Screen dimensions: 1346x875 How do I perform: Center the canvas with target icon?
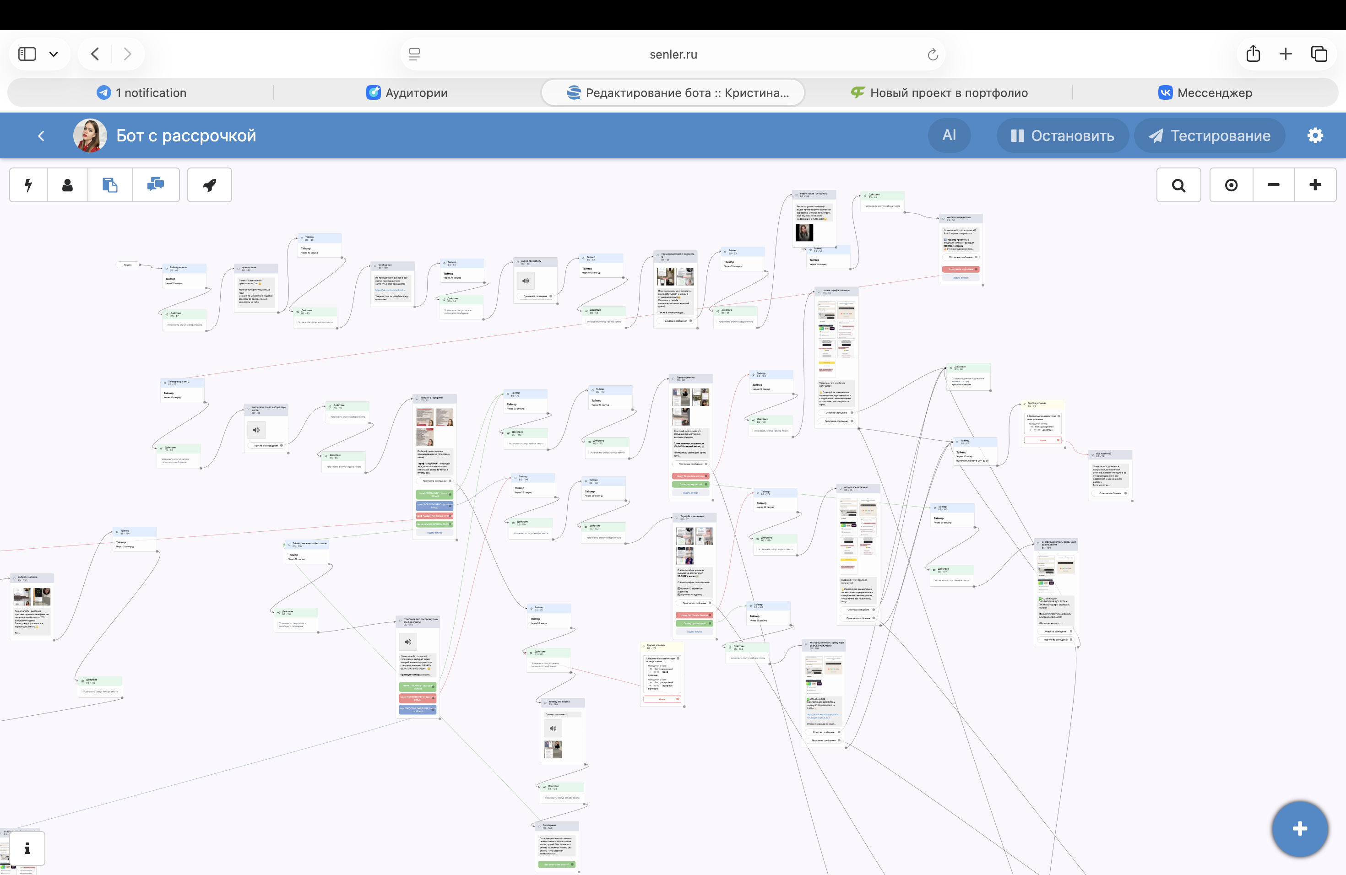tap(1231, 185)
